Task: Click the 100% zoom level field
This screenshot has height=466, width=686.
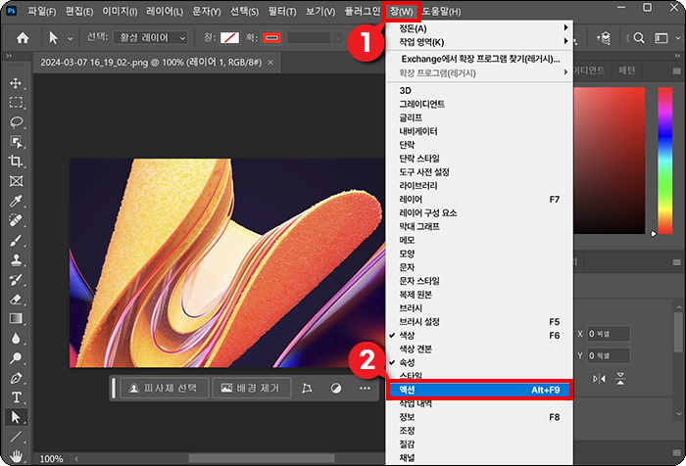Action: point(51,459)
